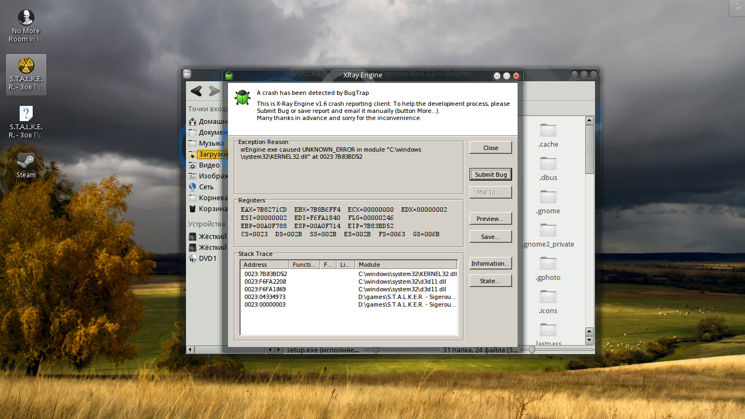Screen dimensions: 745x419
Task: Click the 31 папка, 24 файла status text
Action: coord(480,350)
